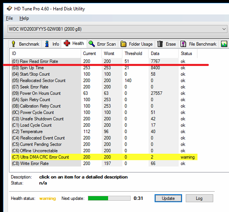The width and height of the screenshot is (229, 212).
Task: Click the Update button
Action: pyautogui.click(x=168, y=198)
